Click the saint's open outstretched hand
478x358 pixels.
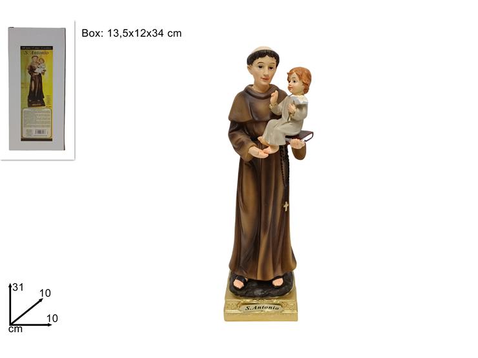point(258,152)
